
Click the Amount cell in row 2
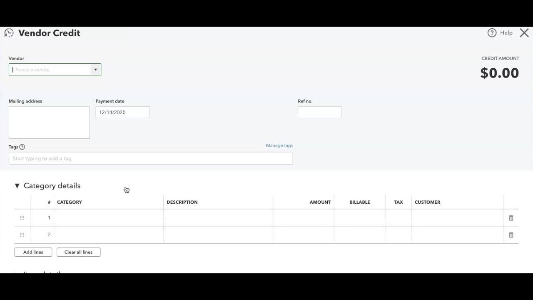tap(303, 235)
